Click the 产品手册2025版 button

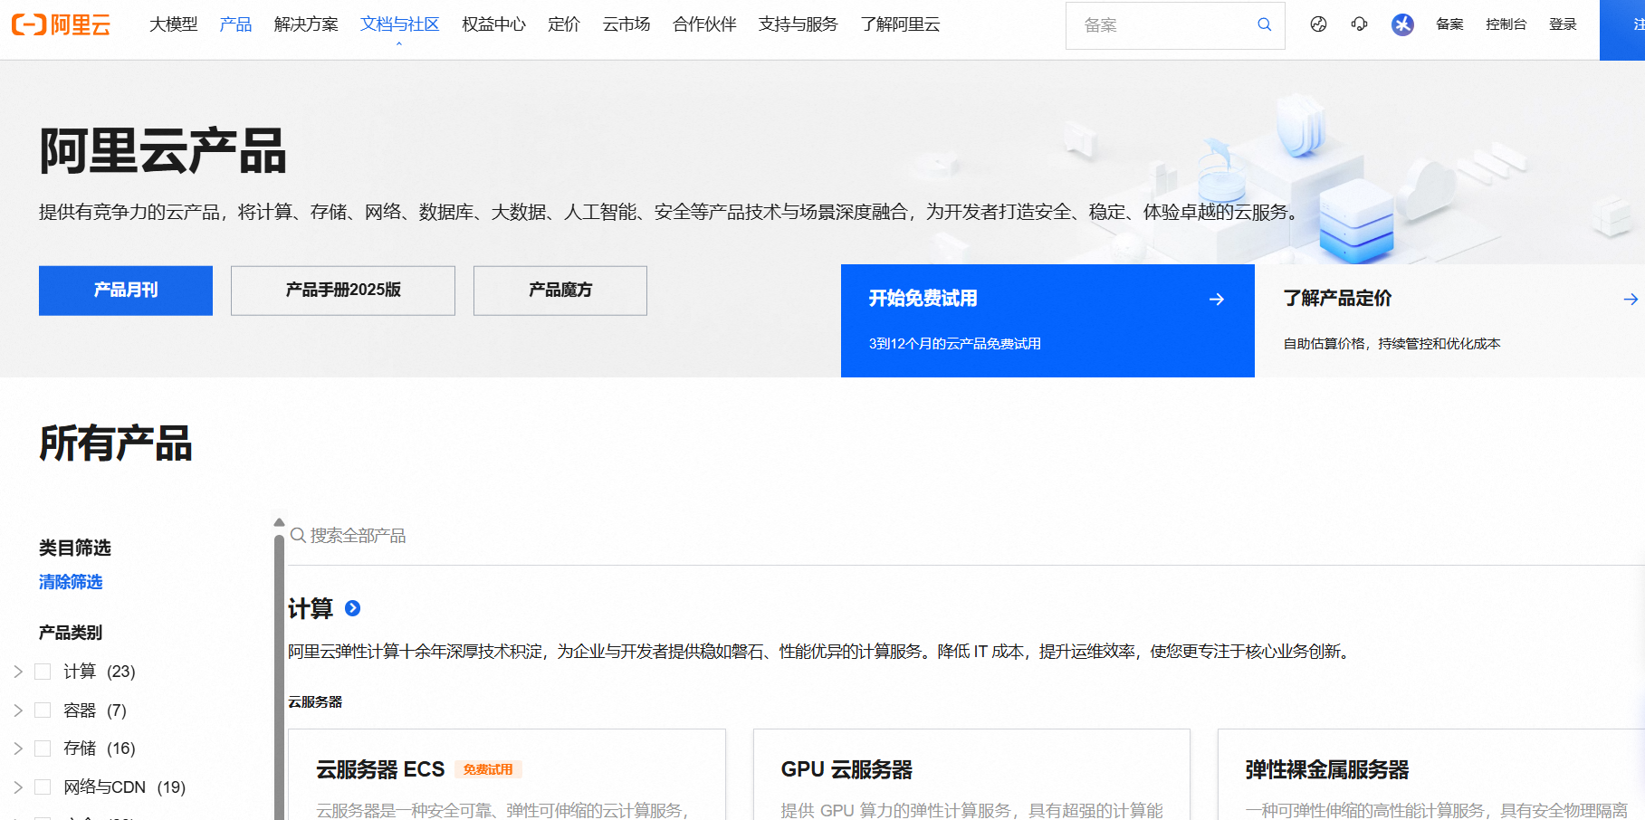[x=343, y=291]
